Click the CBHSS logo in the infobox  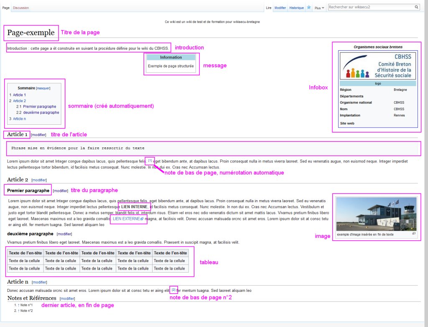[377, 66]
